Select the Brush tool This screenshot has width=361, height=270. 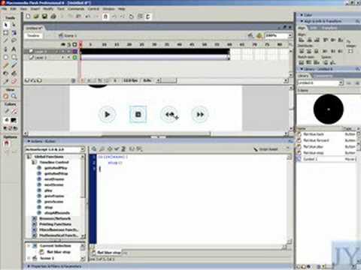coord(14,65)
